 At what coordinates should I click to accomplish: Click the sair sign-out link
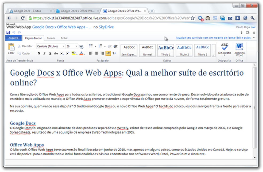tap(253, 27)
